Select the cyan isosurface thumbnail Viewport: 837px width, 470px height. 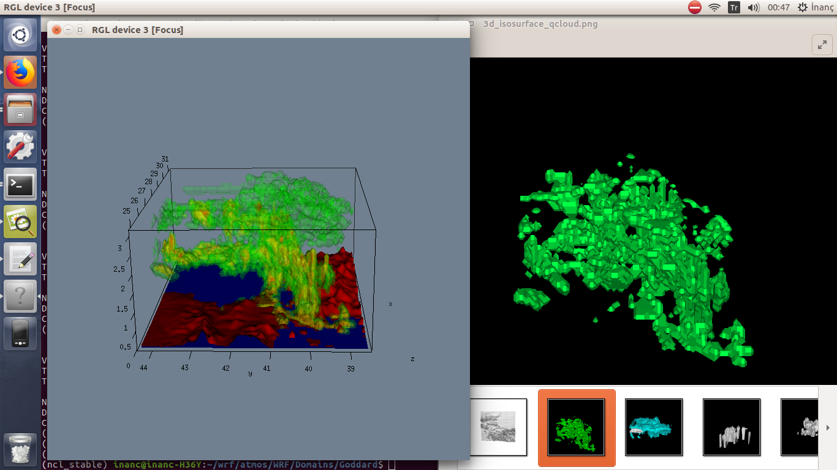[x=654, y=427]
